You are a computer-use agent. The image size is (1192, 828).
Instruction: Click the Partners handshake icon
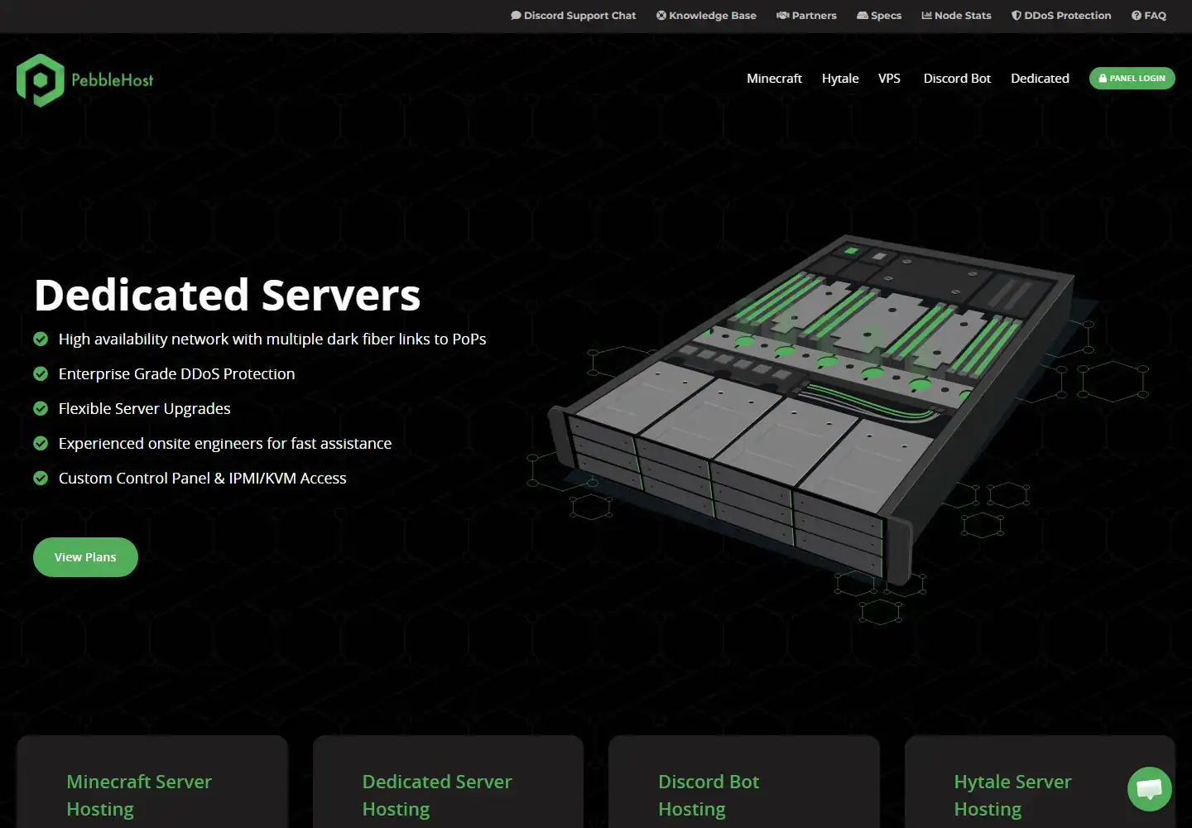click(782, 16)
